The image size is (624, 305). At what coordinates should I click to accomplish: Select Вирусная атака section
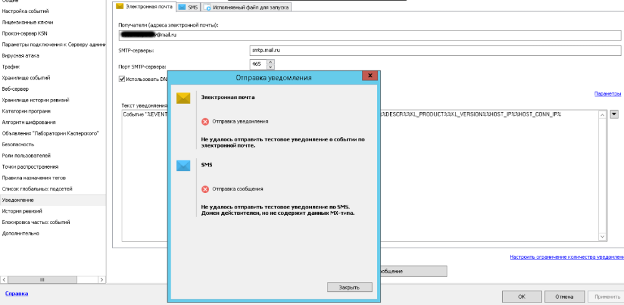point(52,55)
